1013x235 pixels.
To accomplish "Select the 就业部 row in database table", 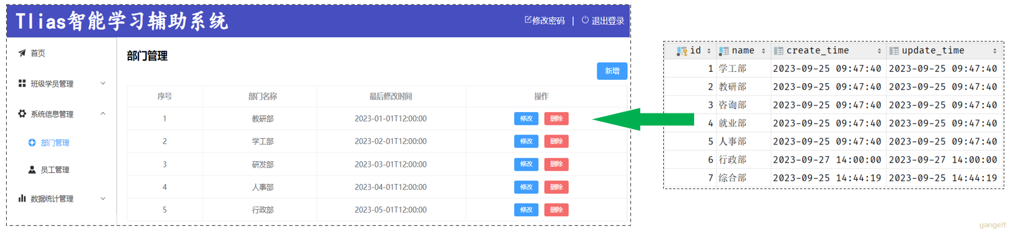I will 834,123.
